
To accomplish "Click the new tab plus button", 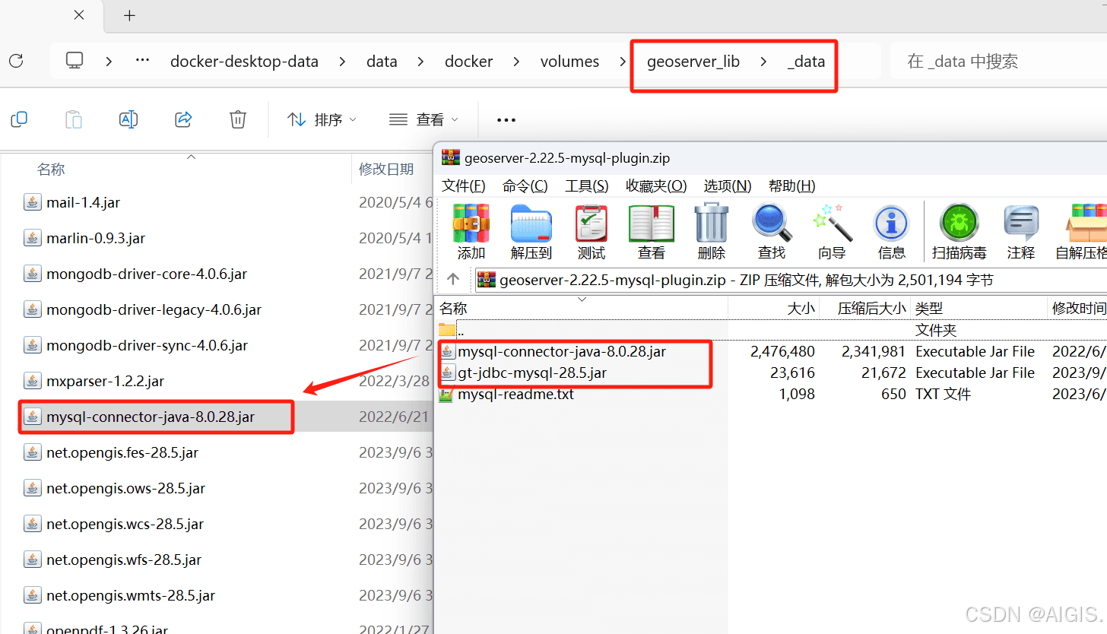I will [x=129, y=15].
